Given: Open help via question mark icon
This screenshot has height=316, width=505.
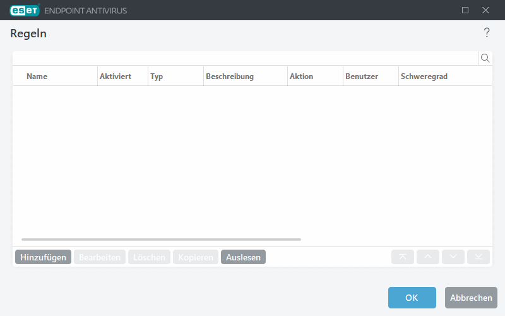Looking at the screenshot, I should click(487, 33).
